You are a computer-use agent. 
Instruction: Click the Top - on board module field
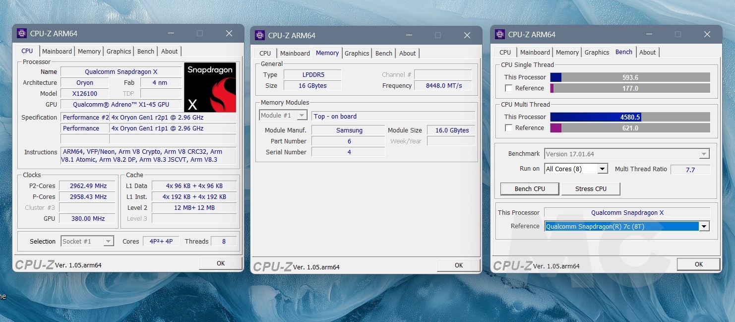393,116
